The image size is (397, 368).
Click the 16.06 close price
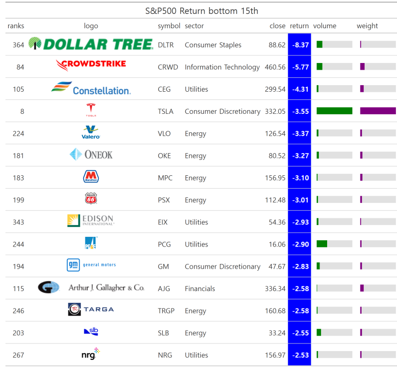pyautogui.click(x=277, y=244)
